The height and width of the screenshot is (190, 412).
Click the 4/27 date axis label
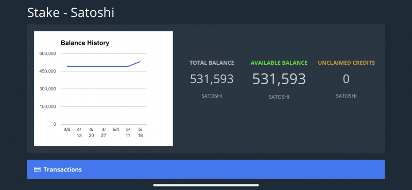(104, 132)
